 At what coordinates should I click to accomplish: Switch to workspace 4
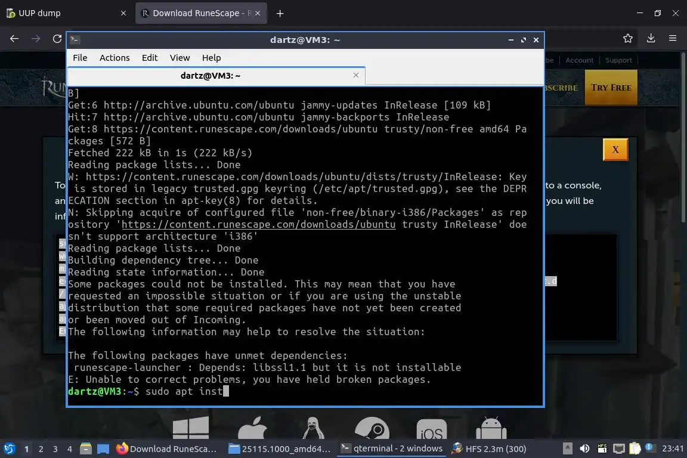pyautogui.click(x=70, y=449)
